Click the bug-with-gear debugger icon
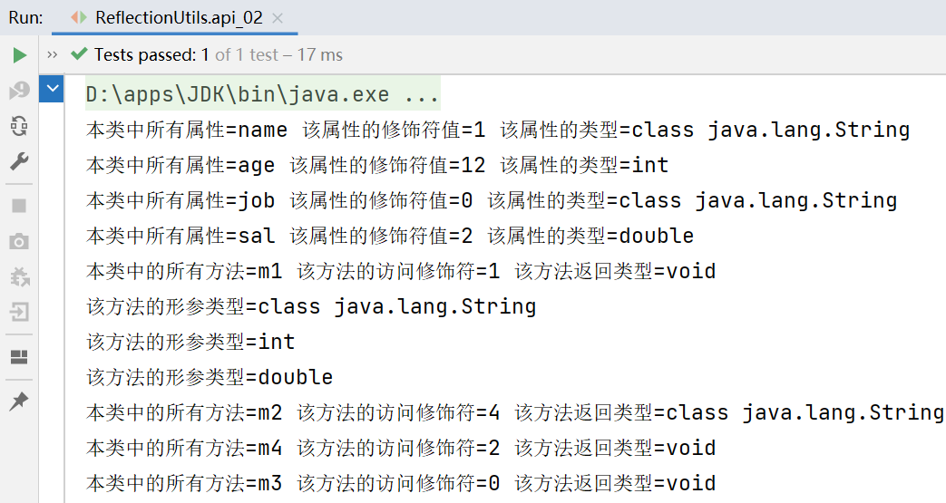This screenshot has height=503, width=946. [19, 276]
